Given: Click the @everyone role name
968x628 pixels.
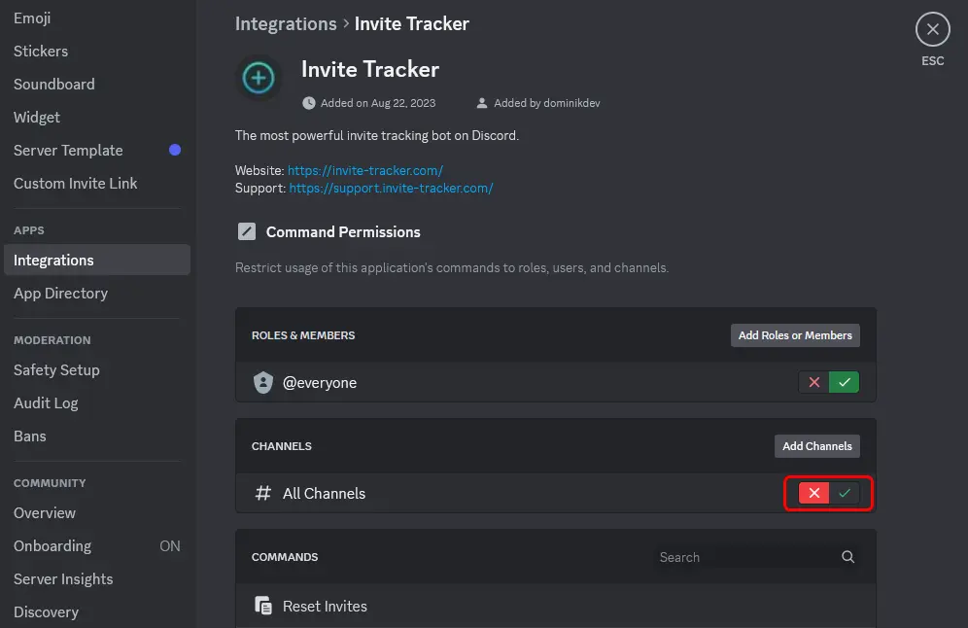Looking at the screenshot, I should (x=319, y=382).
